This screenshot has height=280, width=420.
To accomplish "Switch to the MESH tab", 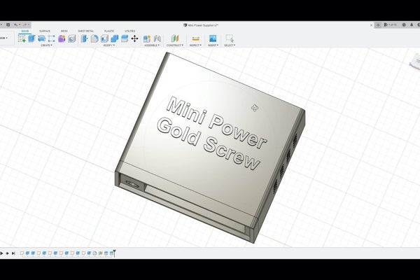I will (64, 31).
